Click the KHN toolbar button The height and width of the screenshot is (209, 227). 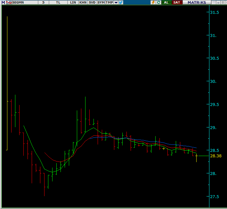click(x=83, y=2)
